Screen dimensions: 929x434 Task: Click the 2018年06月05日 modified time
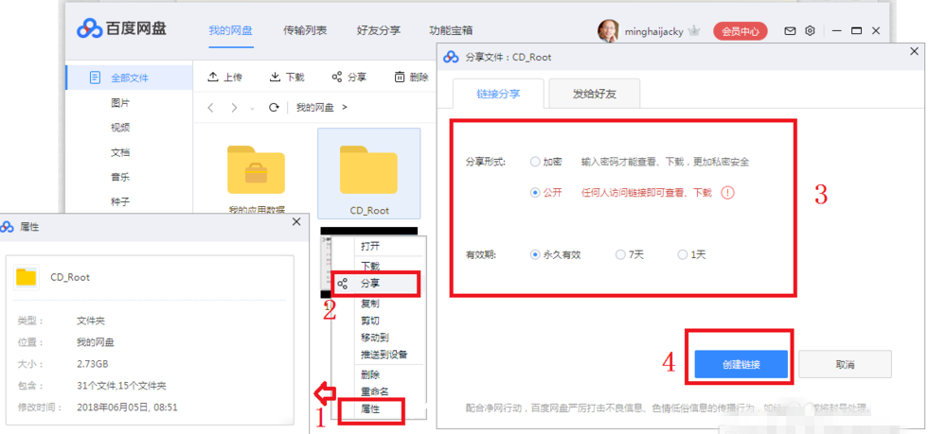click(127, 408)
